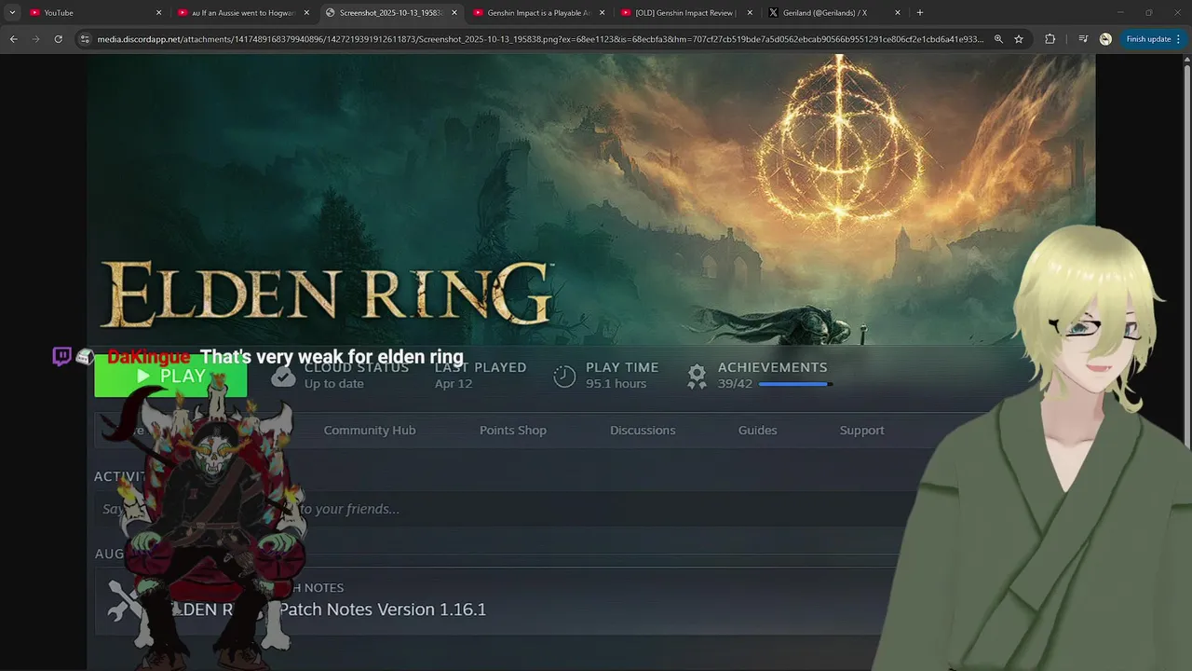Screen dimensions: 1192x671
Task: Click the achievements progress bar
Action: 795,384
